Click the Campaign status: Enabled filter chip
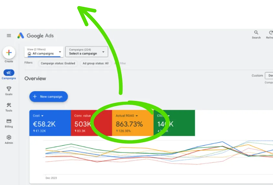Viewport: 273px width, 185px height. (x=58, y=63)
